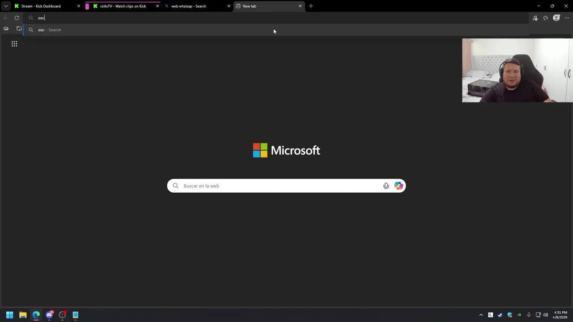Open the apps grid launcher icon

click(x=14, y=44)
